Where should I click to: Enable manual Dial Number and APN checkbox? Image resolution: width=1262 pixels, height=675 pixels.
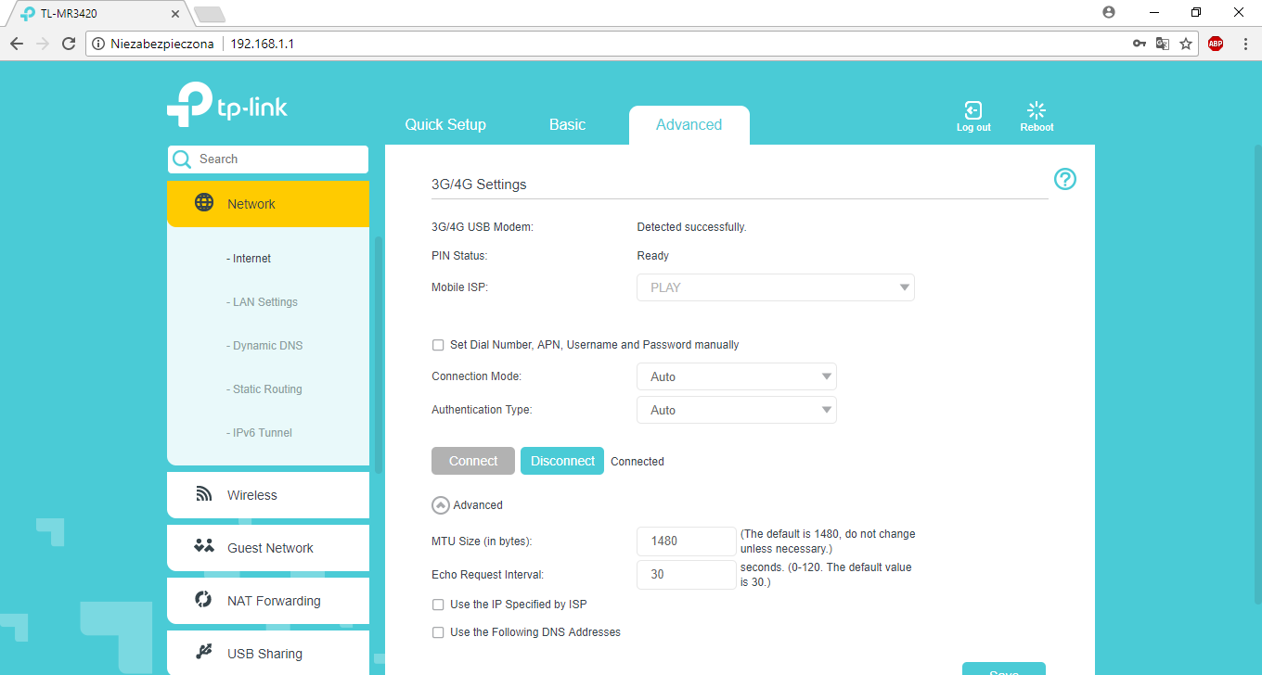pyautogui.click(x=438, y=345)
